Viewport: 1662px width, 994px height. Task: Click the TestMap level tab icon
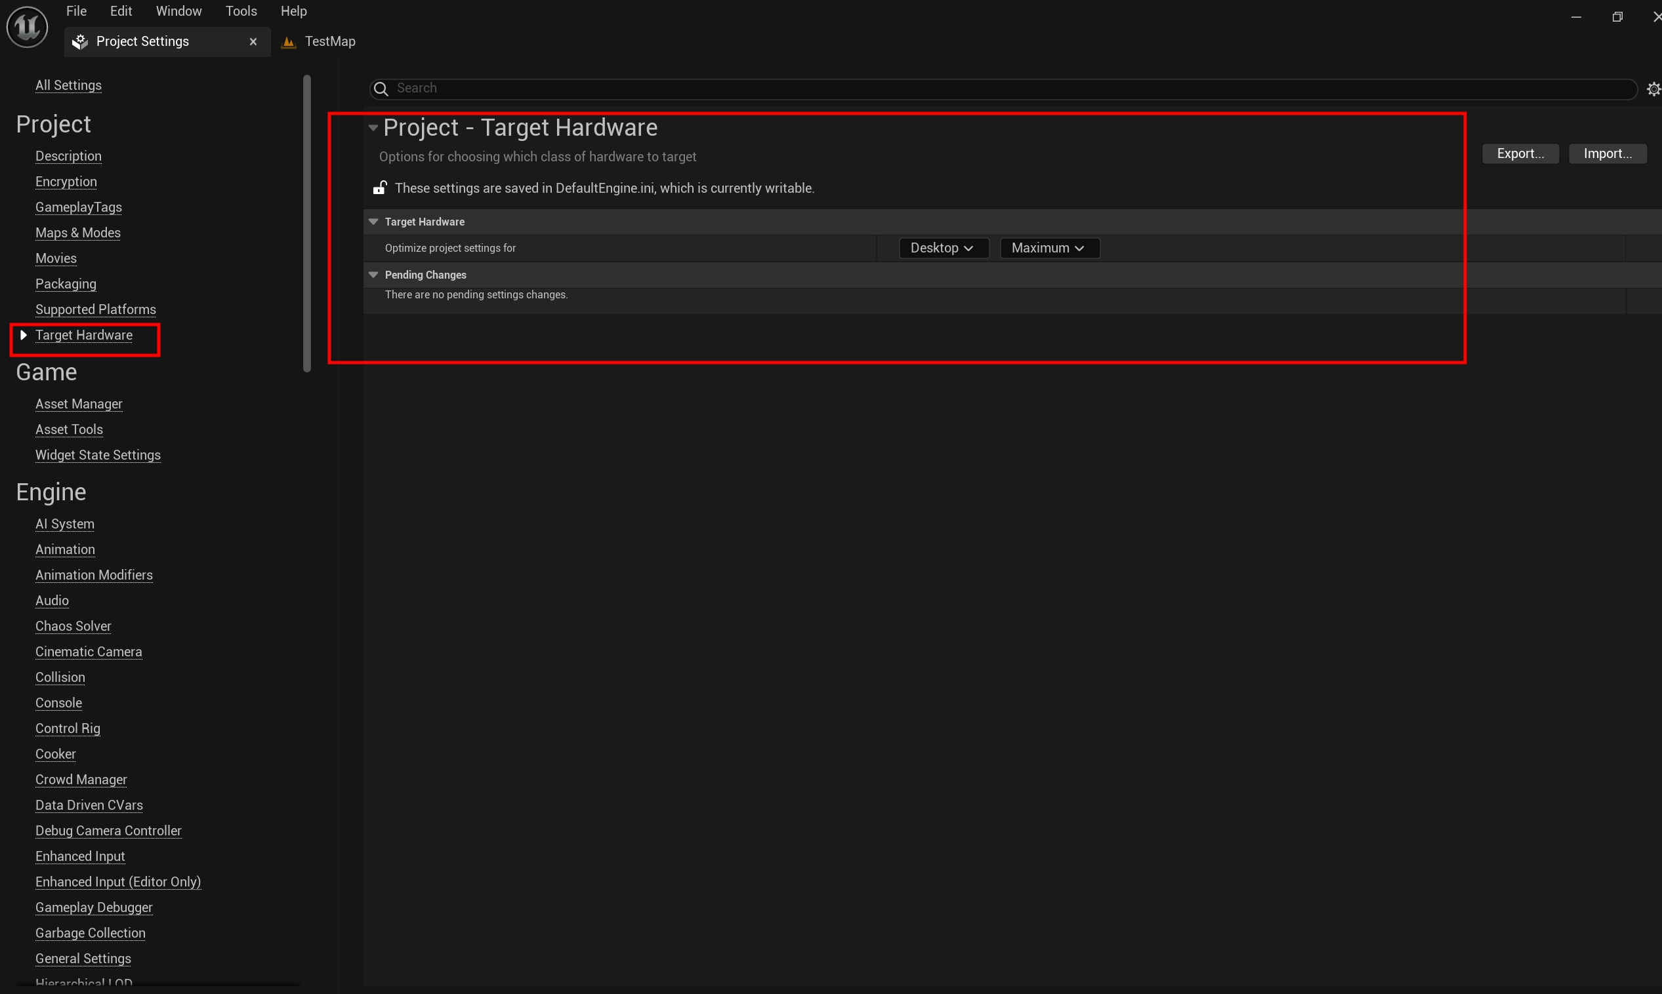(289, 42)
